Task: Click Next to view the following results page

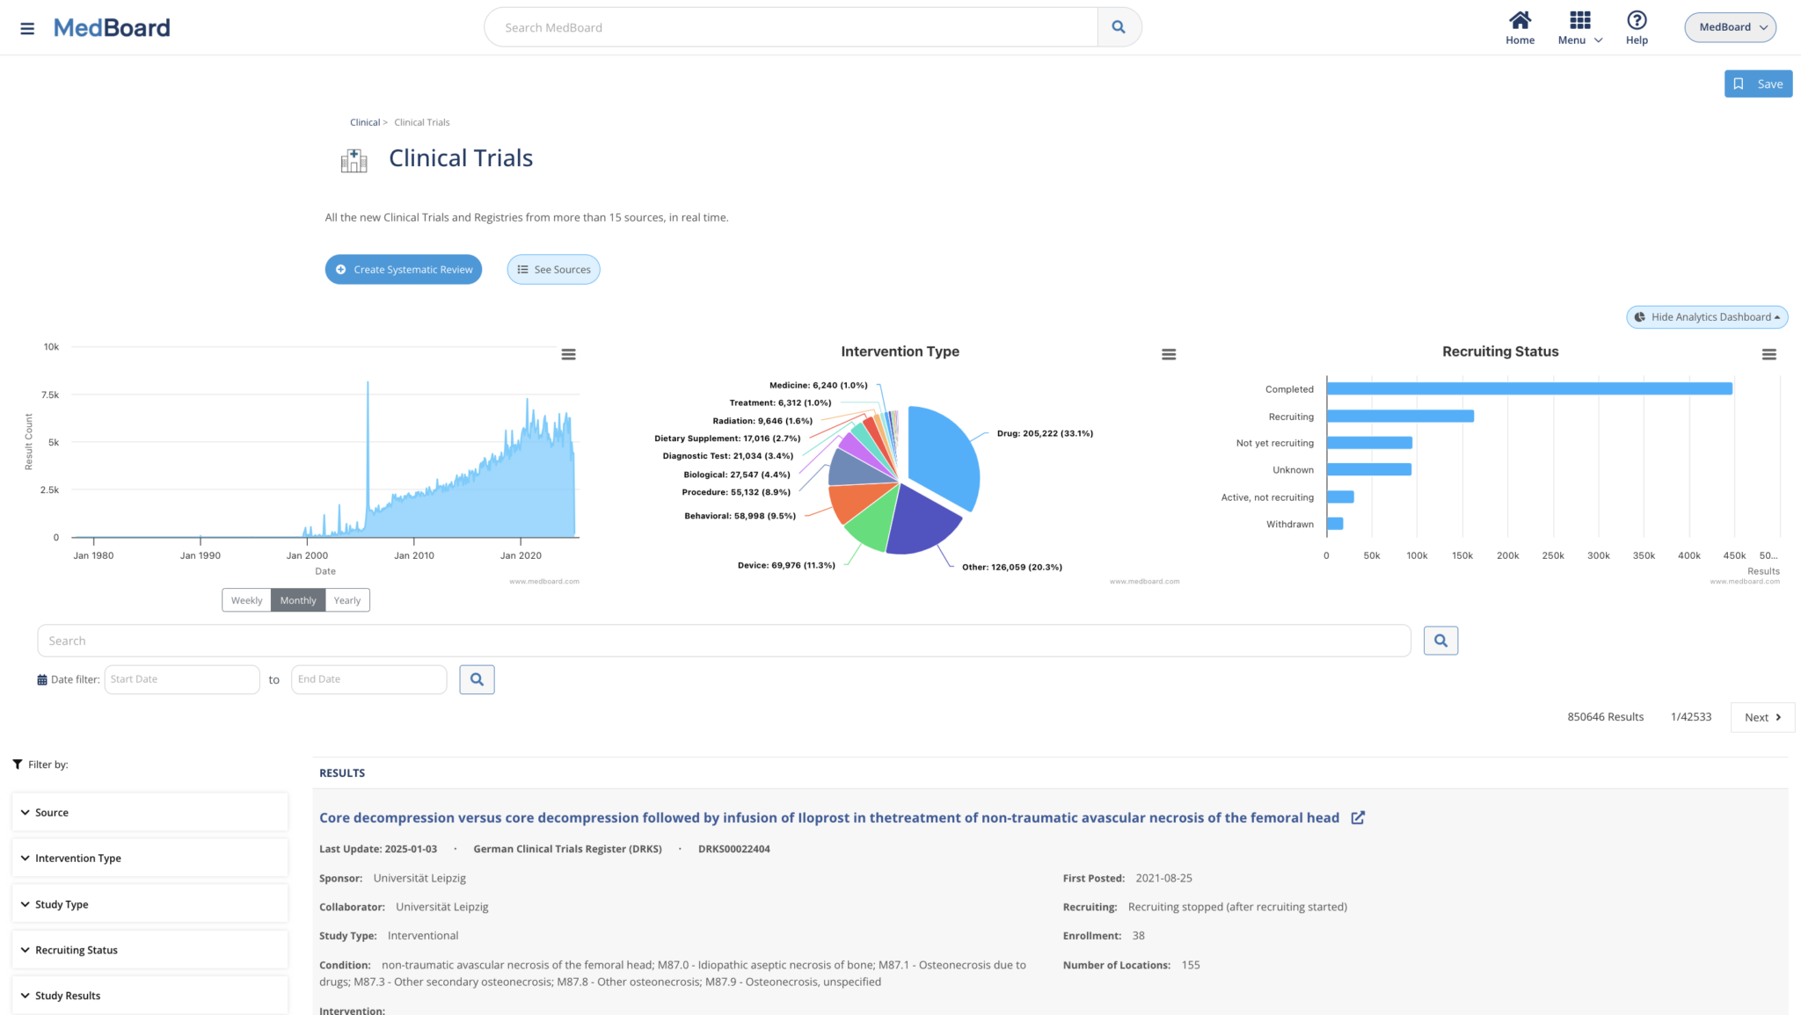Action: (1761, 716)
